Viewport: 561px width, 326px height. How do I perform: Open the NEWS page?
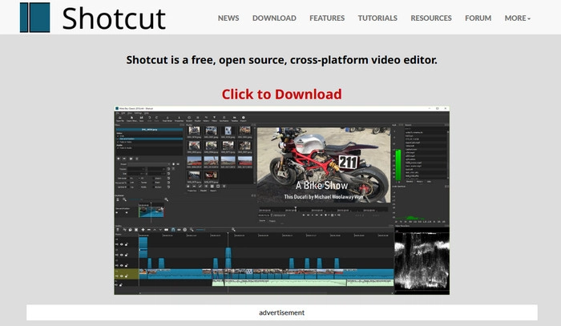228,18
